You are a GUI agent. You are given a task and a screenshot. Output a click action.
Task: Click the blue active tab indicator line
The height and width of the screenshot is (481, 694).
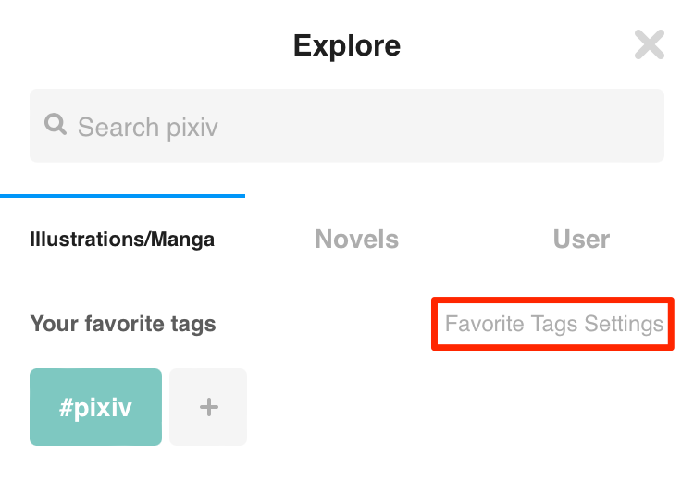tap(122, 195)
